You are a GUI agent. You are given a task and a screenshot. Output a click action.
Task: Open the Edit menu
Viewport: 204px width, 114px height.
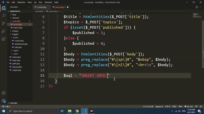pos(13,2)
